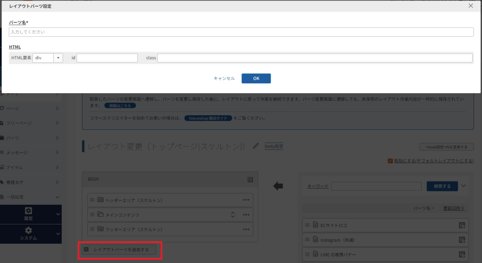Open three-dot menu for ヘッダーエリア（スケルトン）

coord(246,200)
